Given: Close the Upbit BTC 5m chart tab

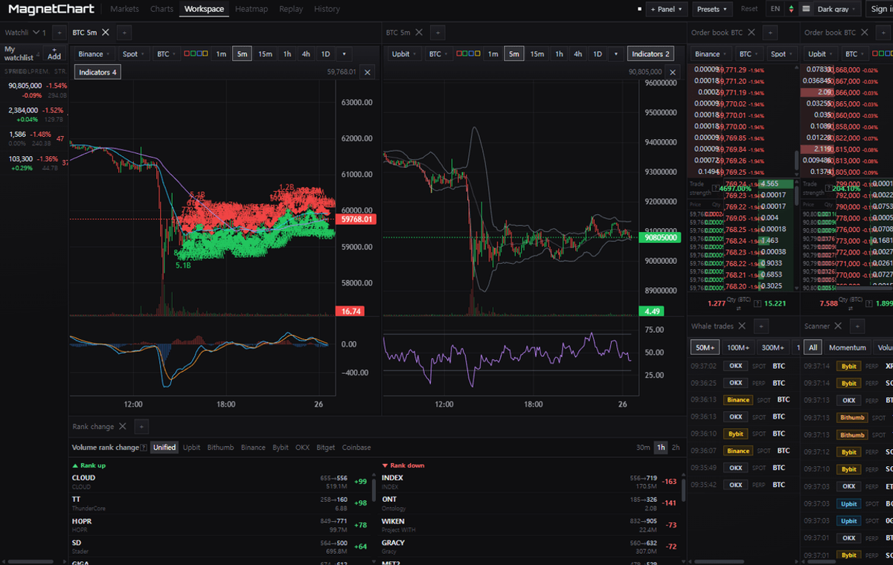Looking at the screenshot, I should tap(420, 33).
